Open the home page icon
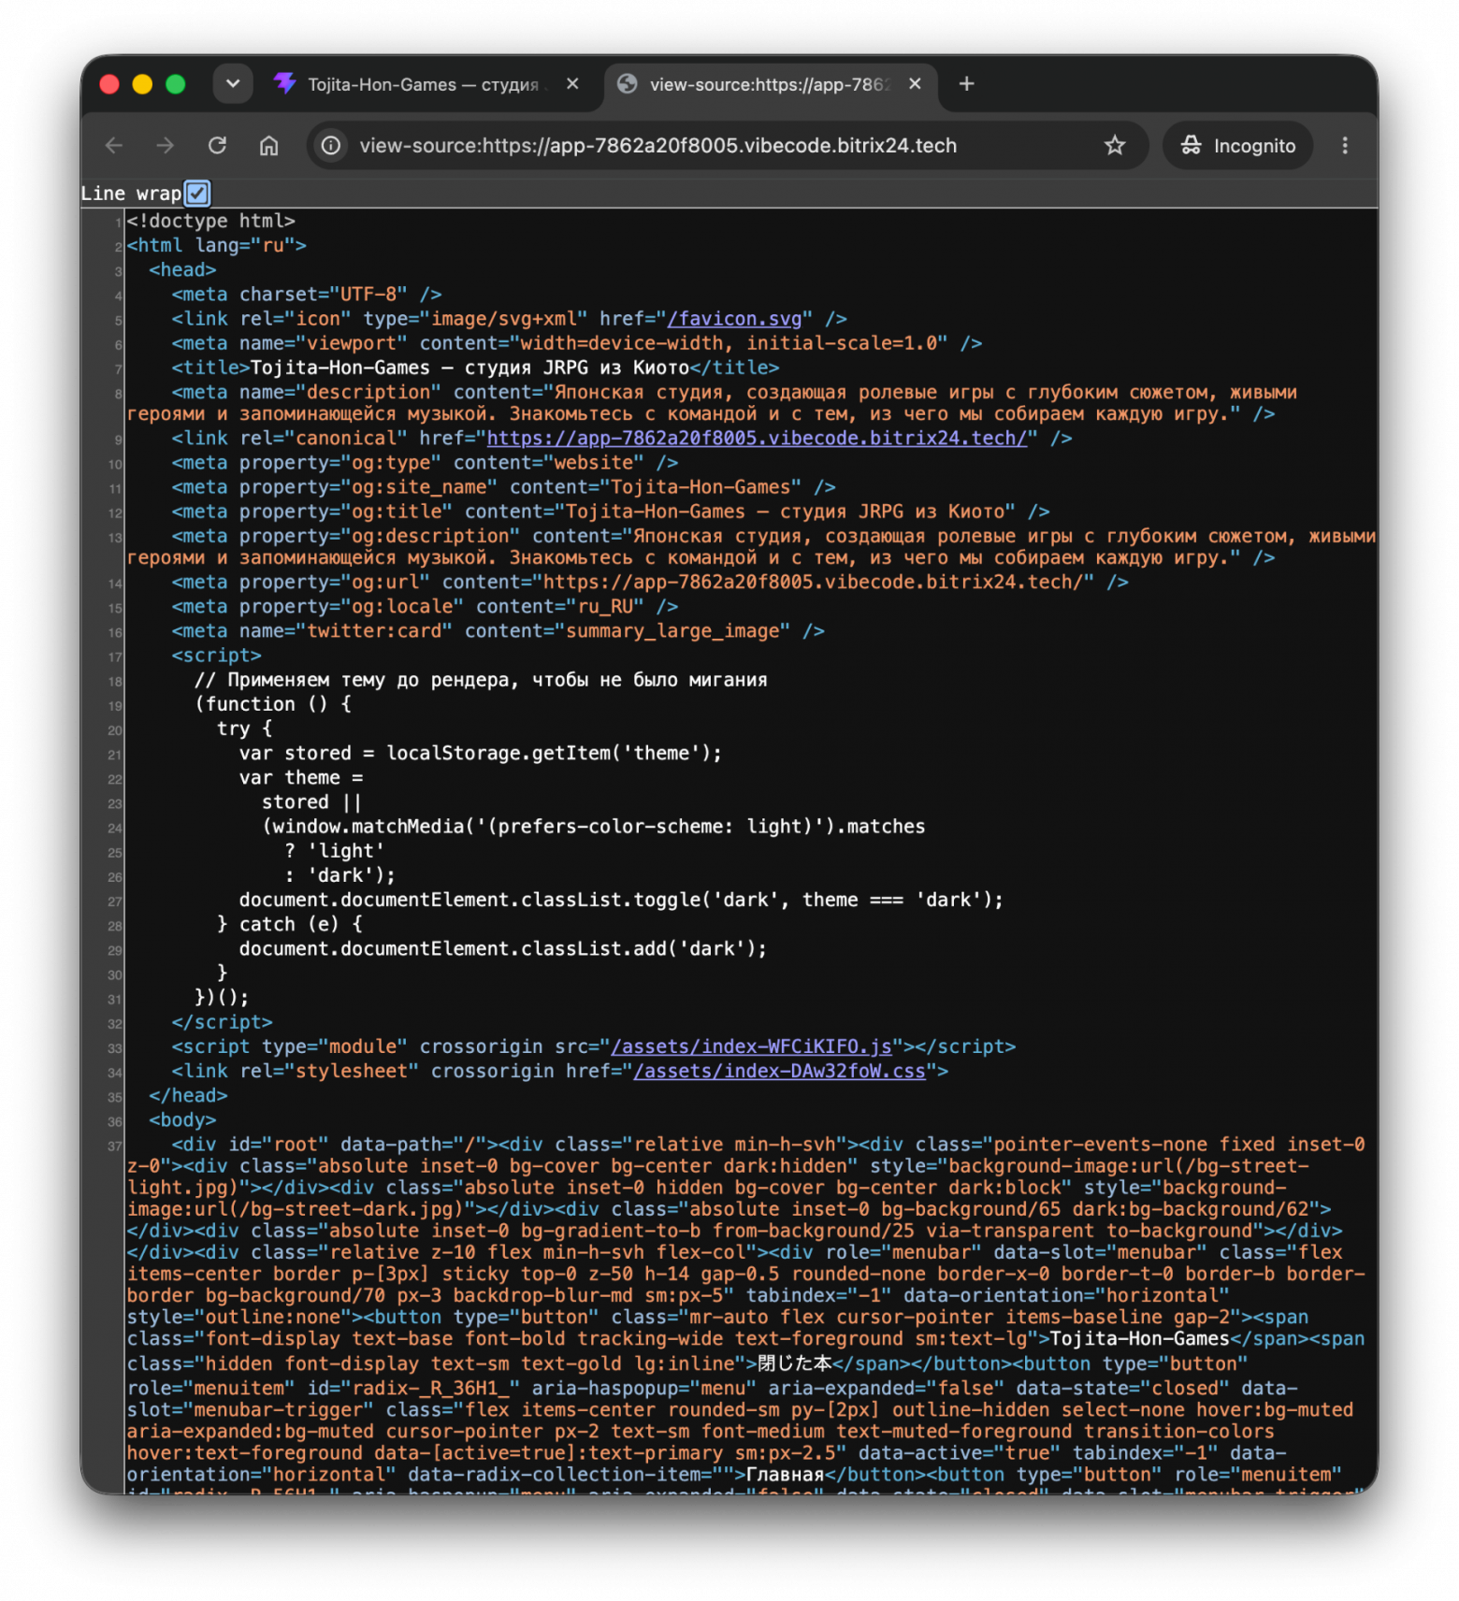This screenshot has height=1601, width=1459. [x=269, y=146]
